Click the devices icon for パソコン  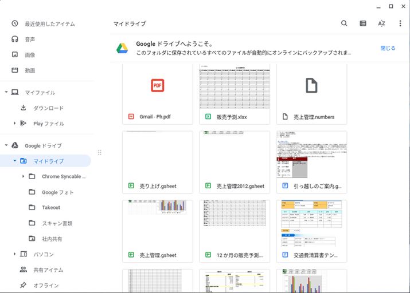[x=24, y=254]
